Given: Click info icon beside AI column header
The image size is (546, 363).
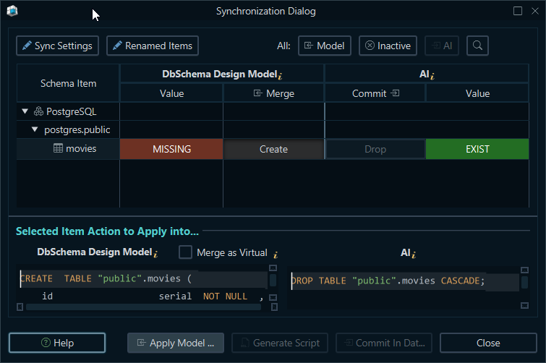Looking at the screenshot, I should tap(432, 75).
